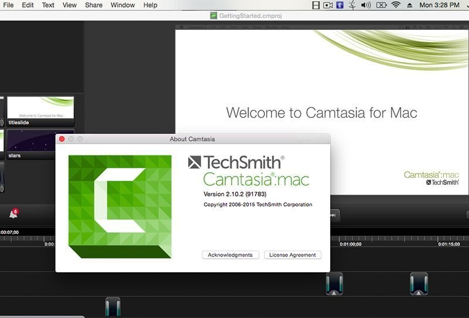Click the TechSmith logo in the About dialog

tap(236, 163)
